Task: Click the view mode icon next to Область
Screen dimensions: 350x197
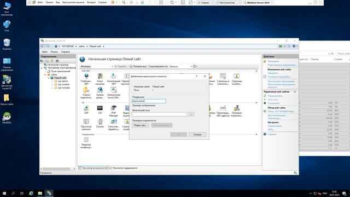Action: [x=195, y=66]
